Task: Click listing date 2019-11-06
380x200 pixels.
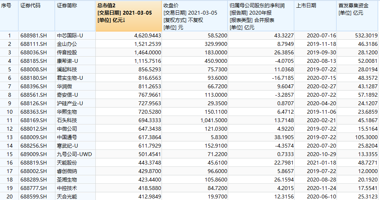Action: (x=322, y=112)
